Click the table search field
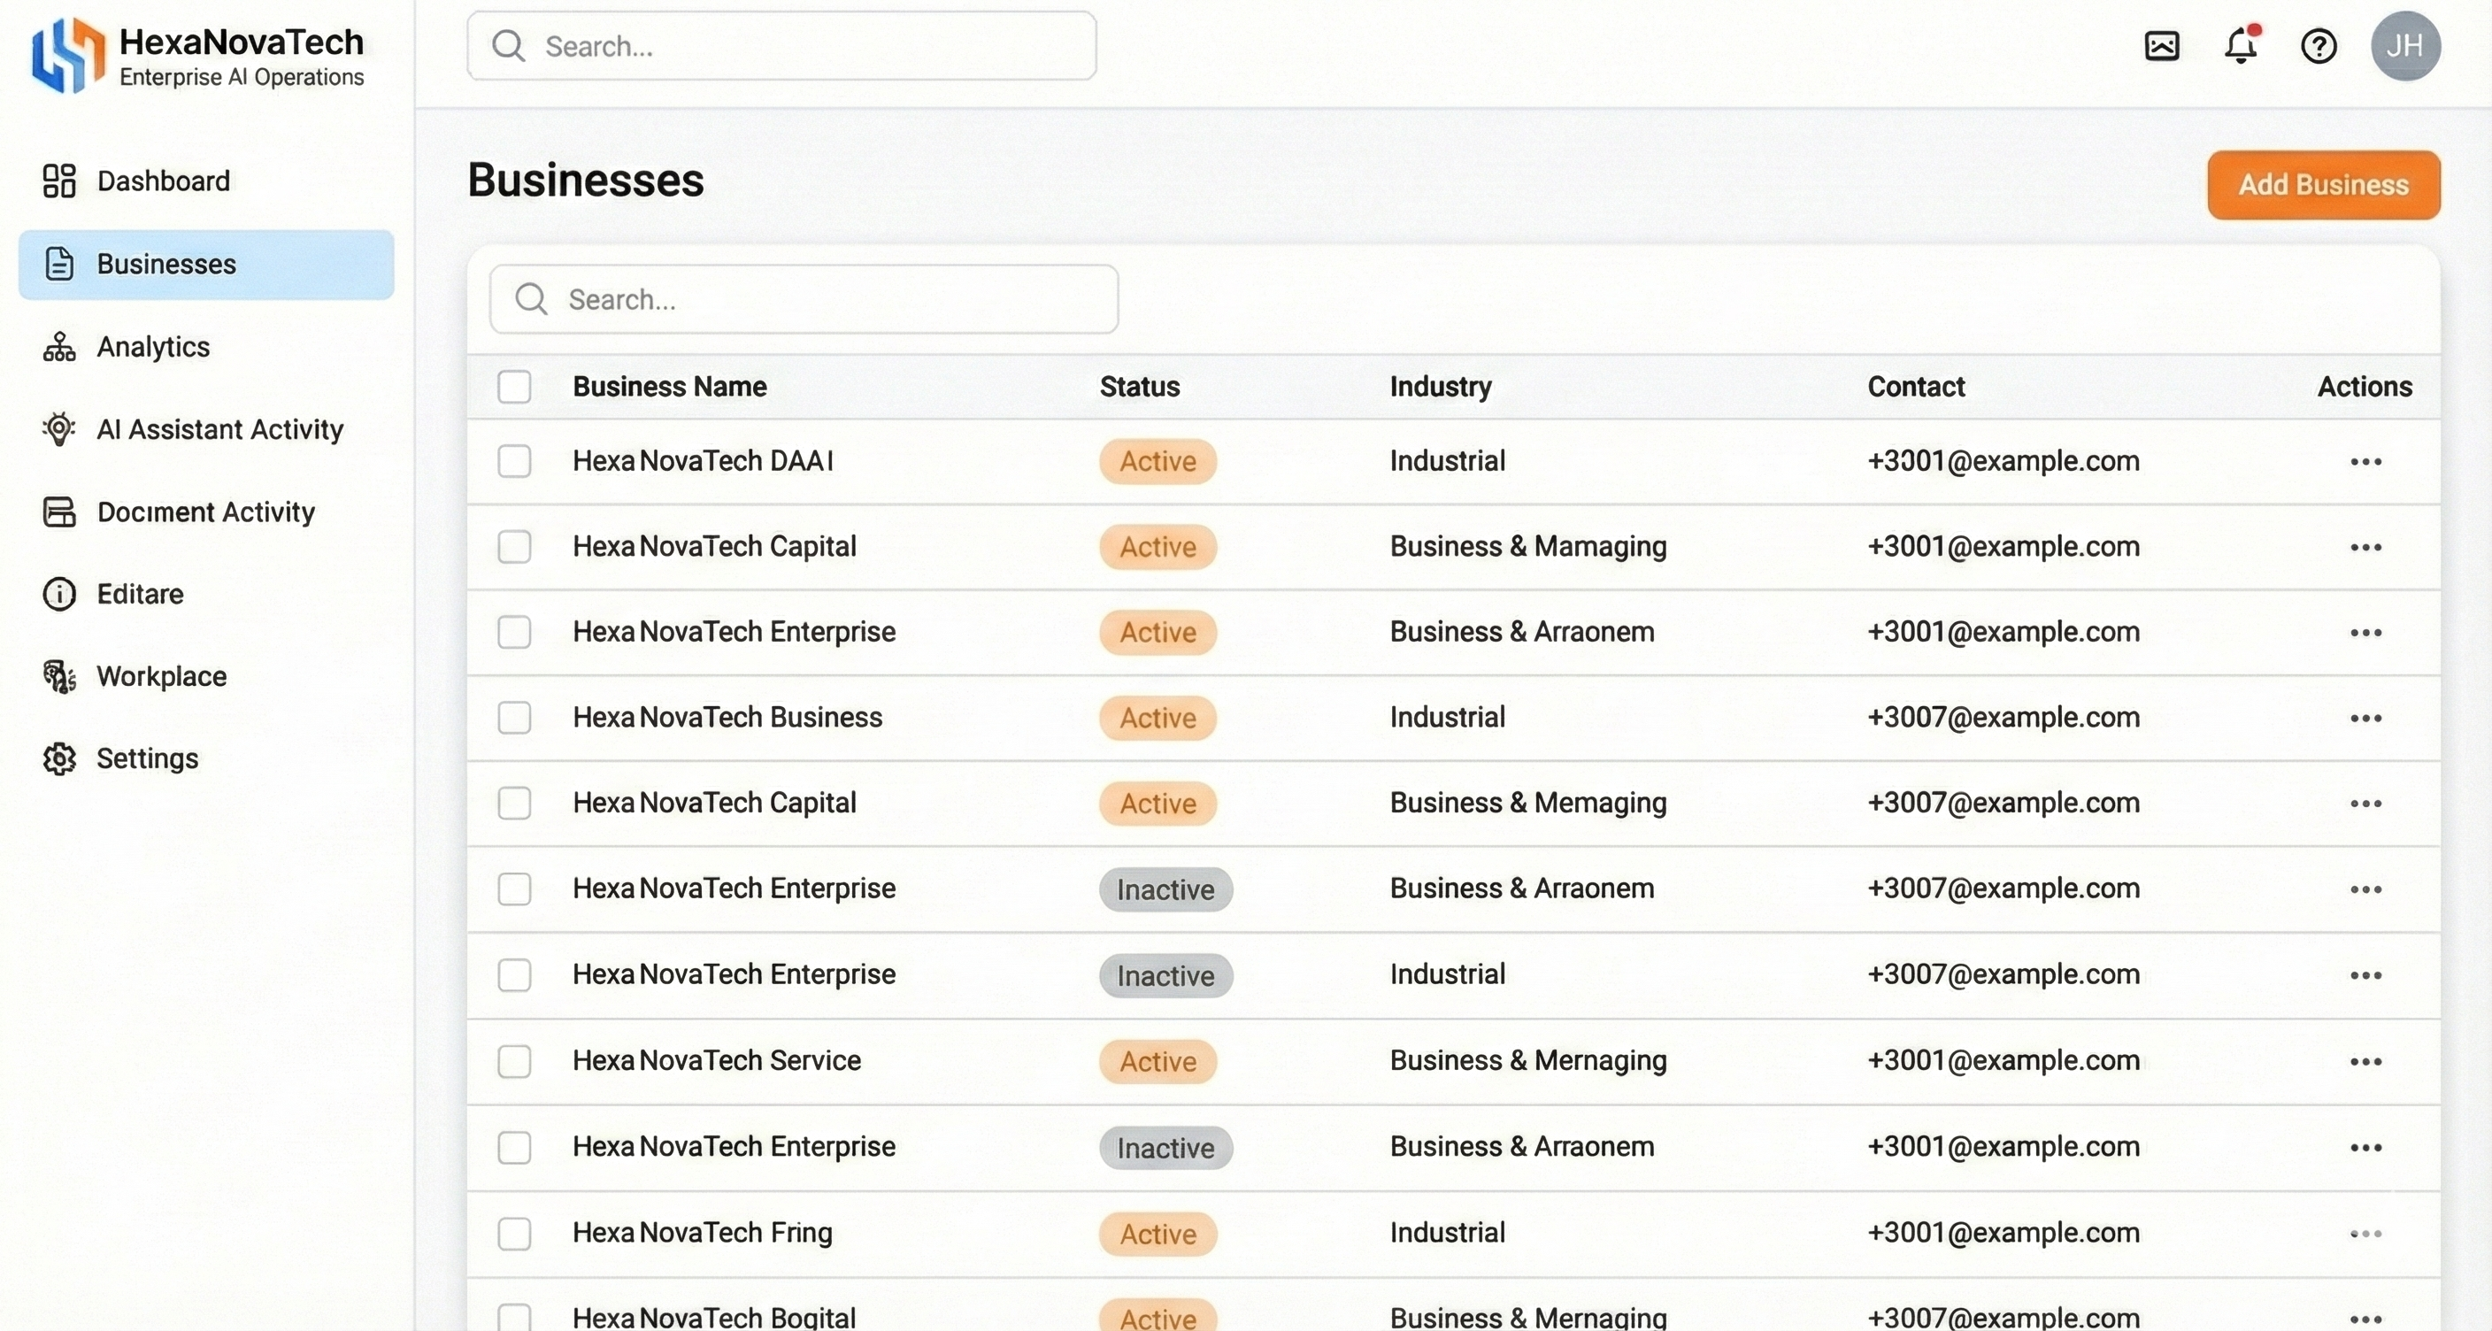This screenshot has height=1331, width=2492. click(x=803, y=300)
